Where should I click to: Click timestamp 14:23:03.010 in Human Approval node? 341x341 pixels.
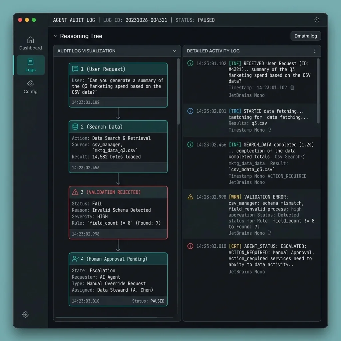tap(86, 301)
